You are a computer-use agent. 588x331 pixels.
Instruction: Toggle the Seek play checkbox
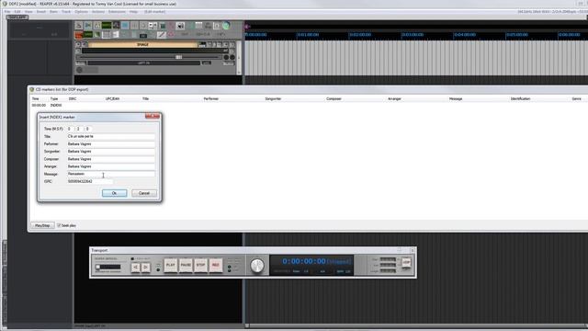pos(59,225)
